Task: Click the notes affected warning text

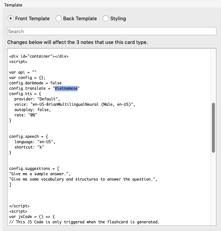Action: [x=78, y=42]
